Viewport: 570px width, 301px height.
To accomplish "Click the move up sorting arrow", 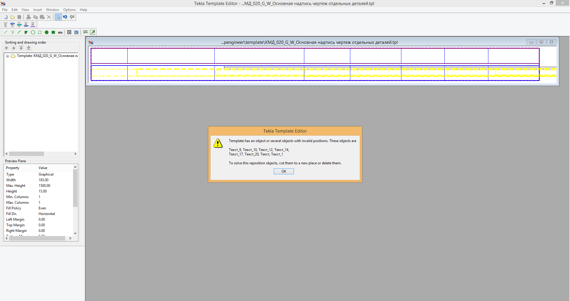I will (7, 48).
